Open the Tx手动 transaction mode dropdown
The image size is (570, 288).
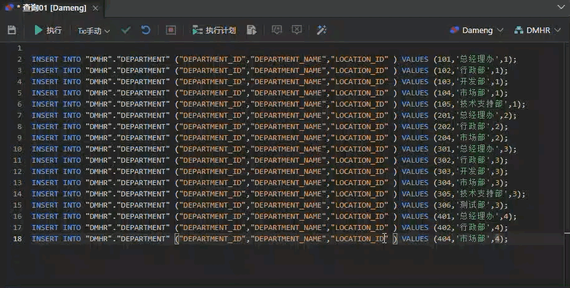point(94,31)
